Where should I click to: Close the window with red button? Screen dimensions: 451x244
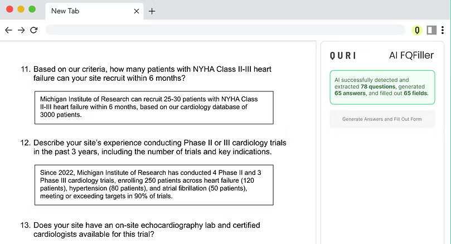(x=9, y=9)
